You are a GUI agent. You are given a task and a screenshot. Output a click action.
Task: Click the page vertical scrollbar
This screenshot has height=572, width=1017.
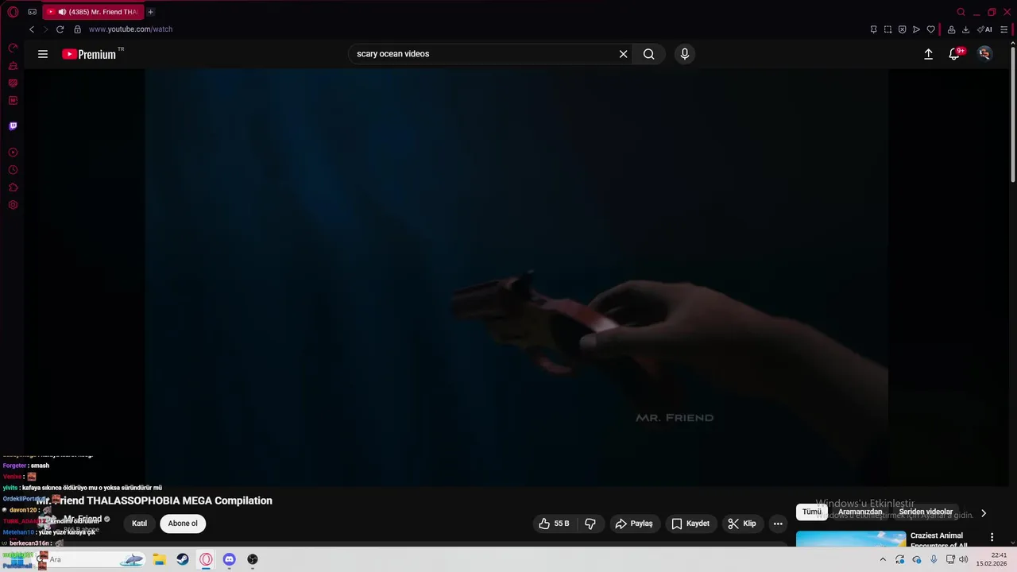[x=1012, y=115]
